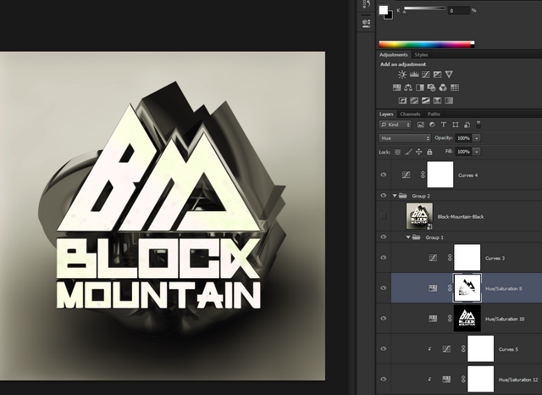Screen dimensions: 542x395
Task: Pick a color from the spectrum ramp
Action: click(427, 44)
